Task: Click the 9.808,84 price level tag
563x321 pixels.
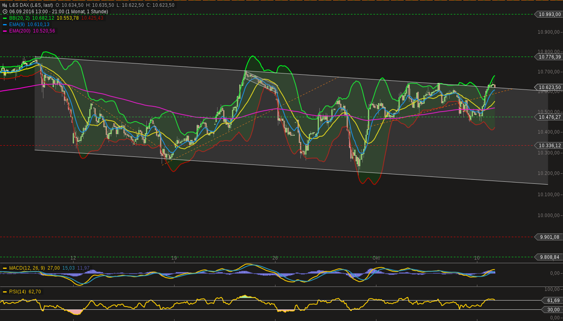Action: pyautogui.click(x=548, y=257)
